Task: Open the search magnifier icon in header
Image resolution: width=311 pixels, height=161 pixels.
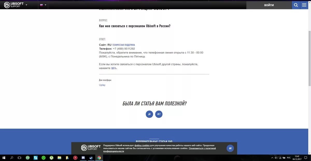Action: (296, 5)
